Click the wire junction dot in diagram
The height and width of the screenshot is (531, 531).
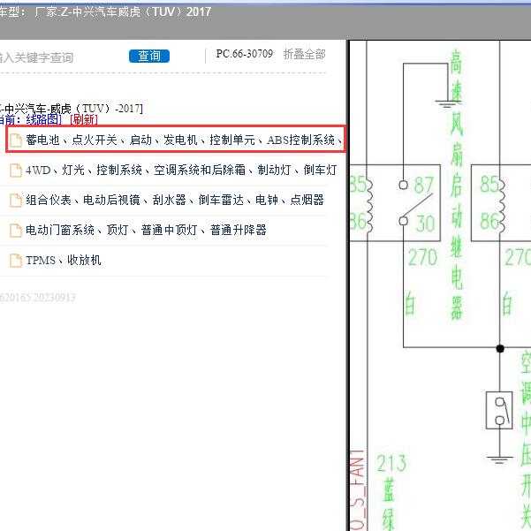point(500,348)
